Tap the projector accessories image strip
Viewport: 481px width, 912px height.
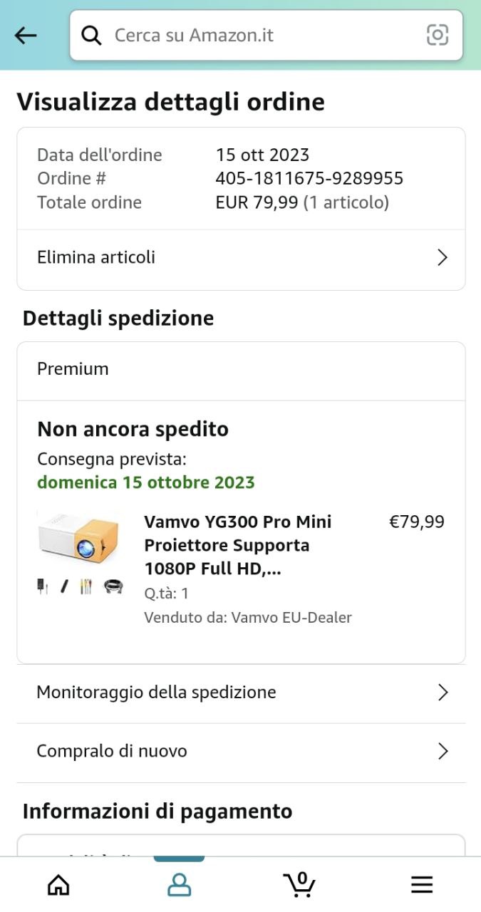(80, 586)
